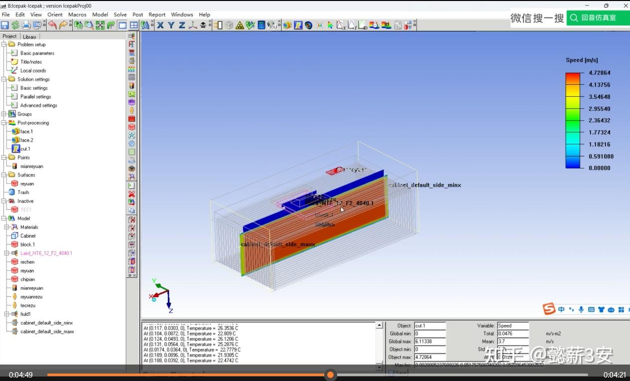Click the print icon in the toolbar
This screenshot has width=630, height=381.
pyautogui.click(x=27, y=25)
